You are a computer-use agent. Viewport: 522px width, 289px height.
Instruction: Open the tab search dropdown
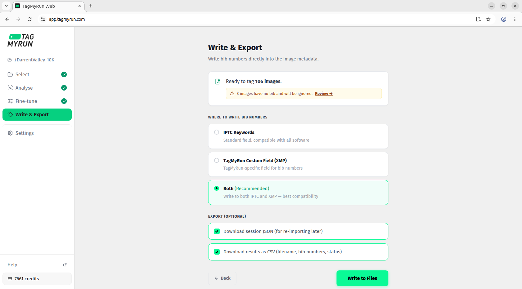pos(6,6)
